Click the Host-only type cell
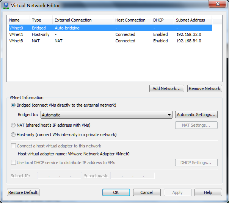 click(41, 34)
